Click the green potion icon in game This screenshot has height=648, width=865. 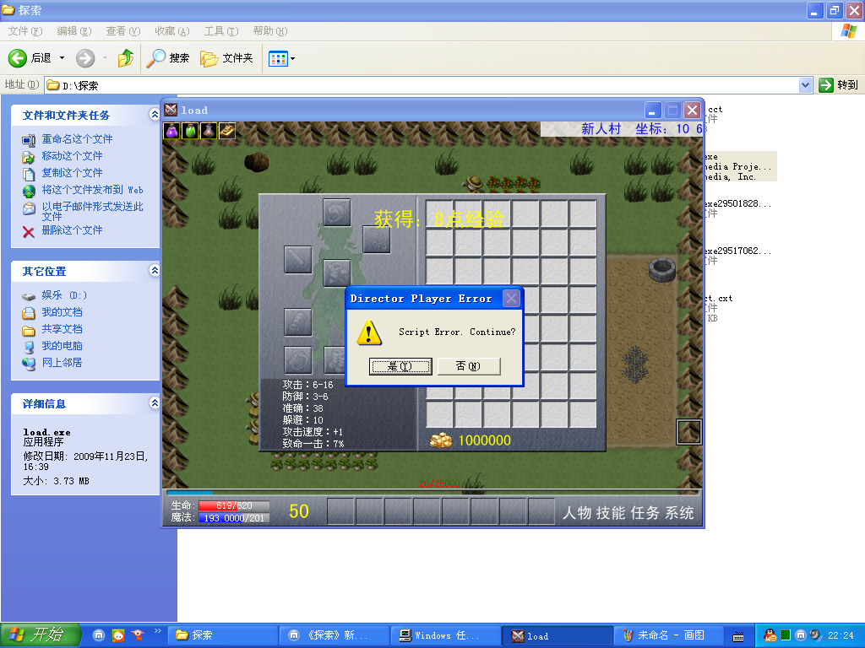tap(190, 131)
